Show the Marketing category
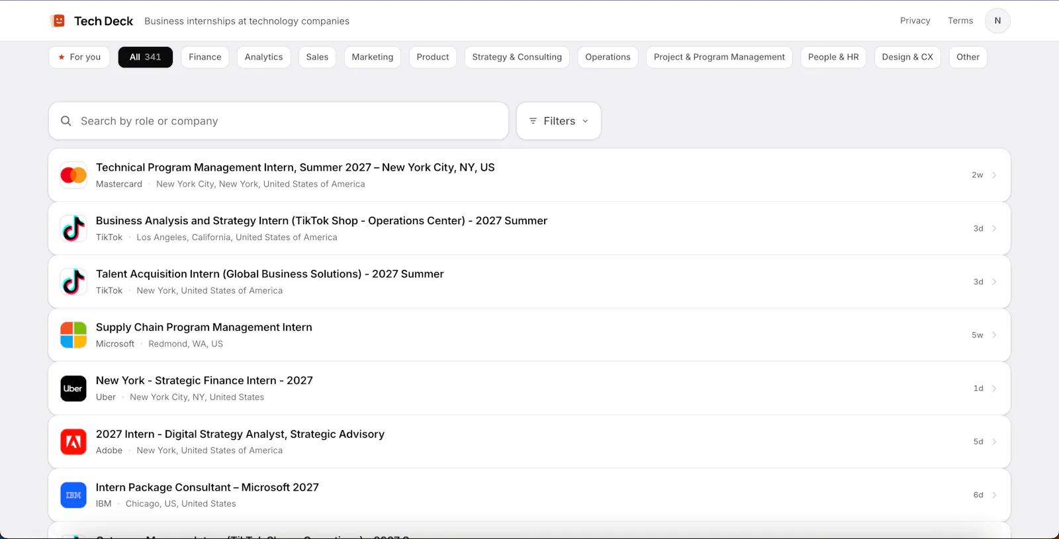 (x=373, y=57)
